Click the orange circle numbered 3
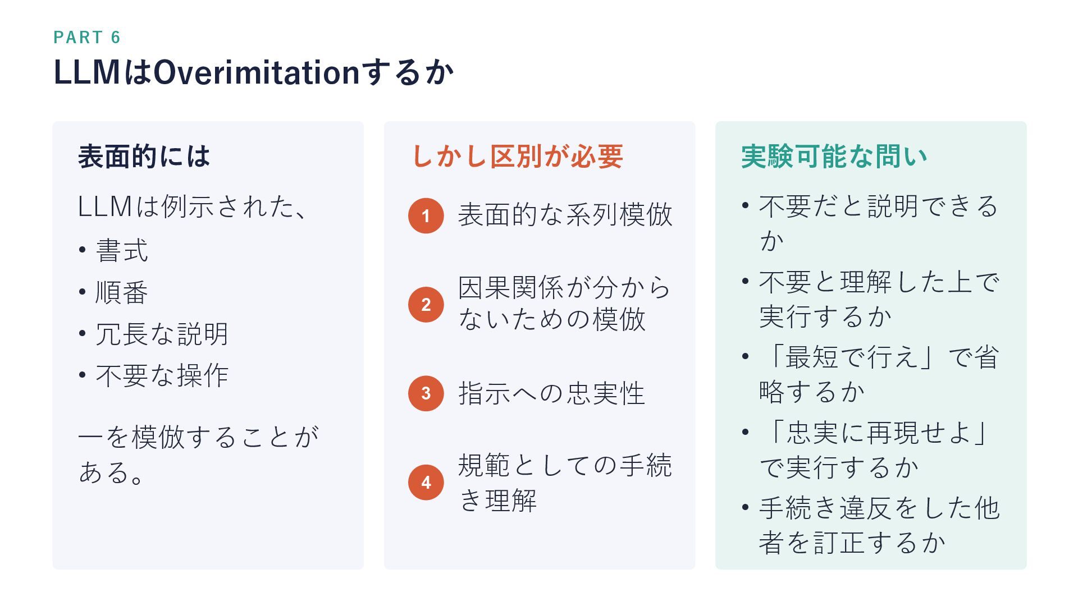 pyautogui.click(x=426, y=393)
